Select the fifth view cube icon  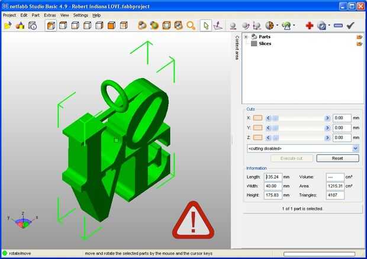pyautogui.click(x=99, y=25)
